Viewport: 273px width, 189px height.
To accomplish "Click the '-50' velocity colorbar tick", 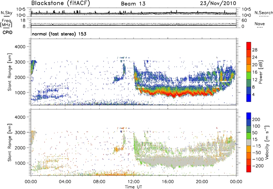I will coord(257,152).
